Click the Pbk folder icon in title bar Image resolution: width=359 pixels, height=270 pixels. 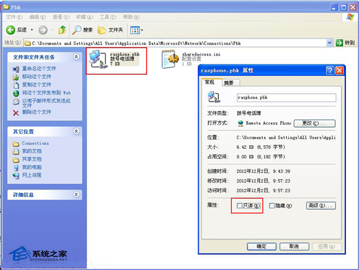(x=6, y=7)
